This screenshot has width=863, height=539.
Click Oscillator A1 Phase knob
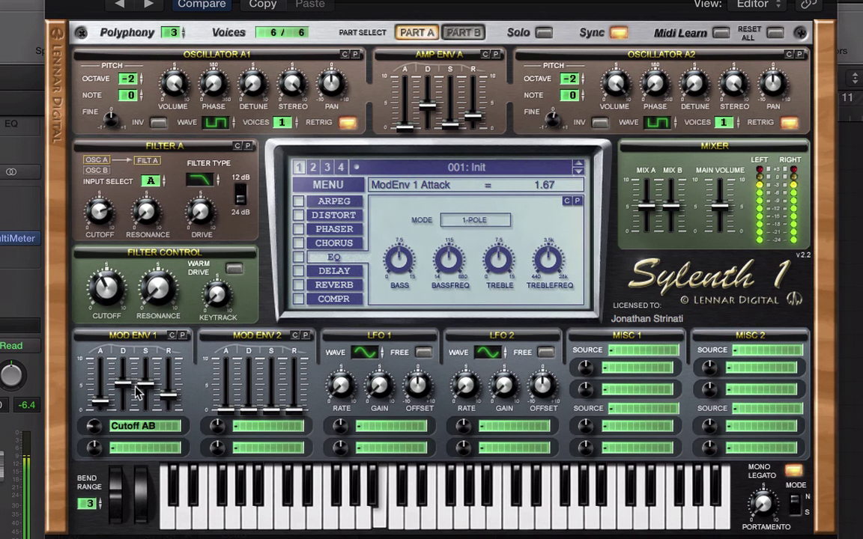(213, 84)
